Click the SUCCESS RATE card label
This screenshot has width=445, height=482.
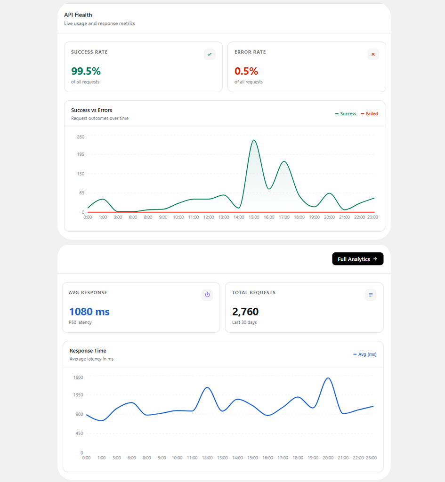pyautogui.click(x=89, y=52)
